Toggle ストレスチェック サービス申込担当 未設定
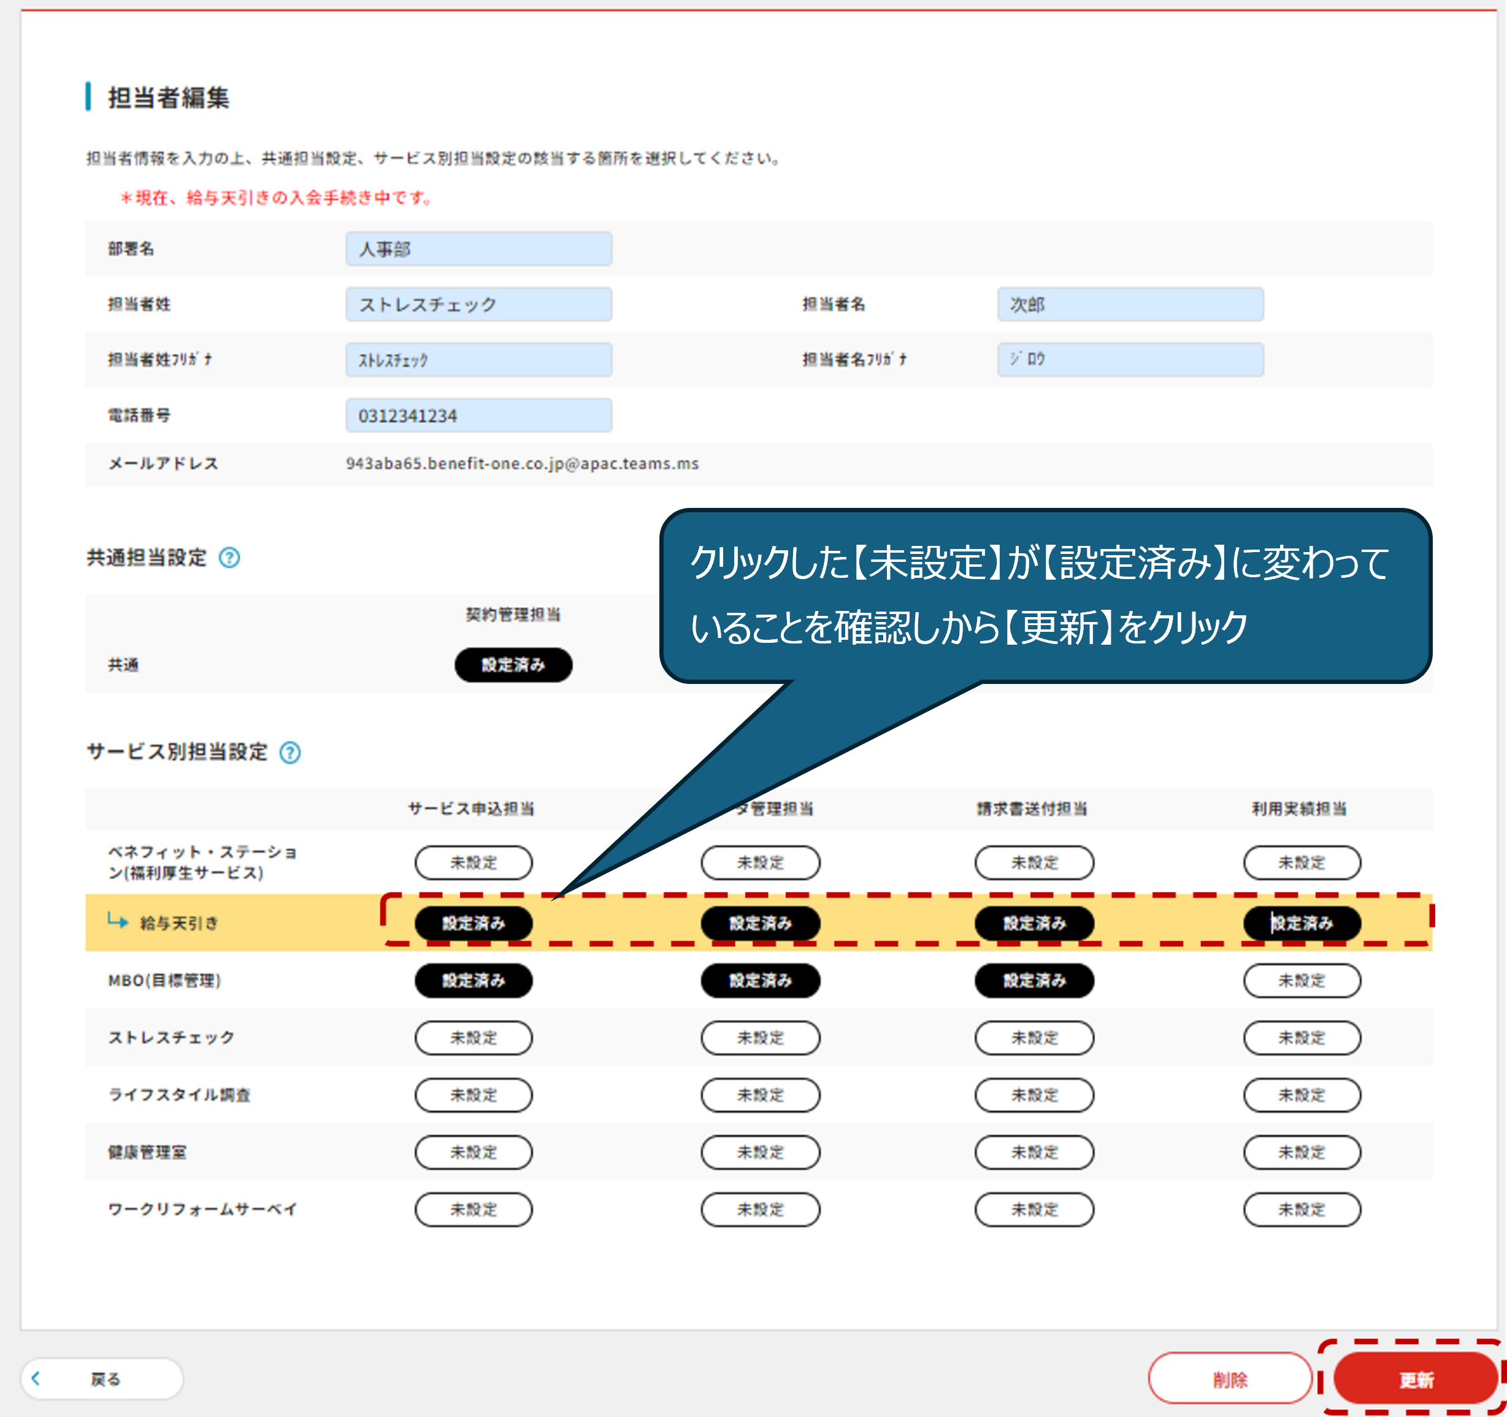 pos(473,1037)
